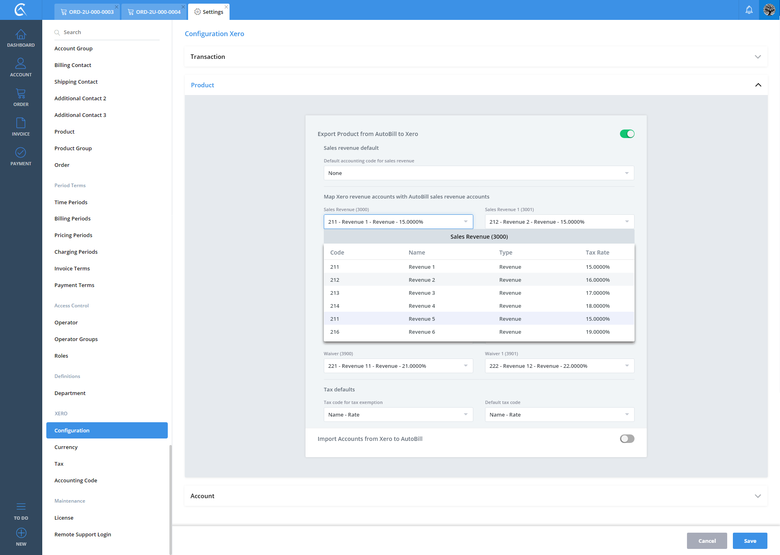Viewport: 780px width, 555px height.
Task: Open the user profile avatar
Action: click(x=769, y=10)
